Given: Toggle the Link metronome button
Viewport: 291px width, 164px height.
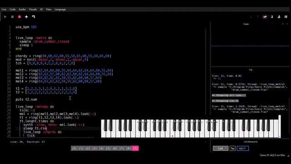Looking at the screenshot, I should (221, 149).
